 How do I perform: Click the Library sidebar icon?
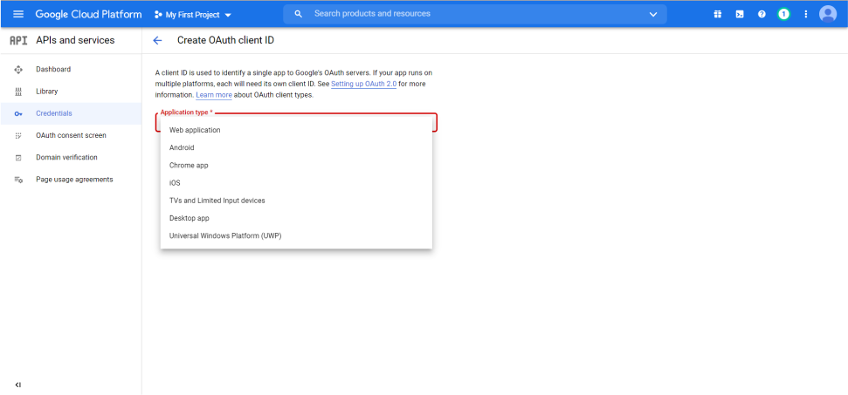pyautogui.click(x=18, y=92)
